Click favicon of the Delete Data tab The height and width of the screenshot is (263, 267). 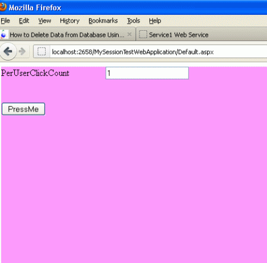coord(4,34)
